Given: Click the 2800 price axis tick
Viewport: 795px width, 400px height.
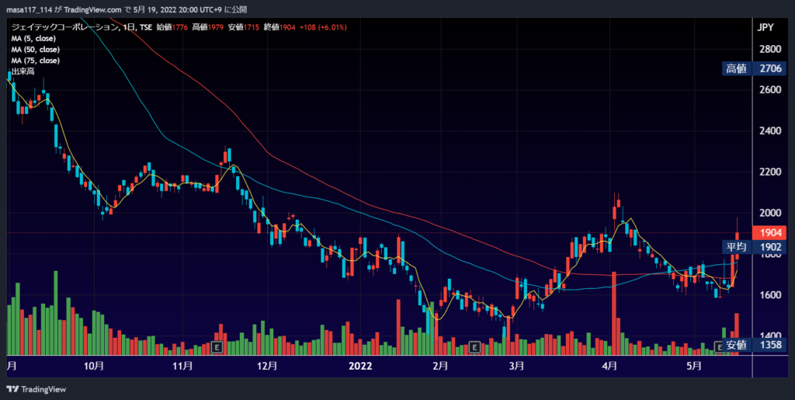Looking at the screenshot, I should (x=771, y=49).
